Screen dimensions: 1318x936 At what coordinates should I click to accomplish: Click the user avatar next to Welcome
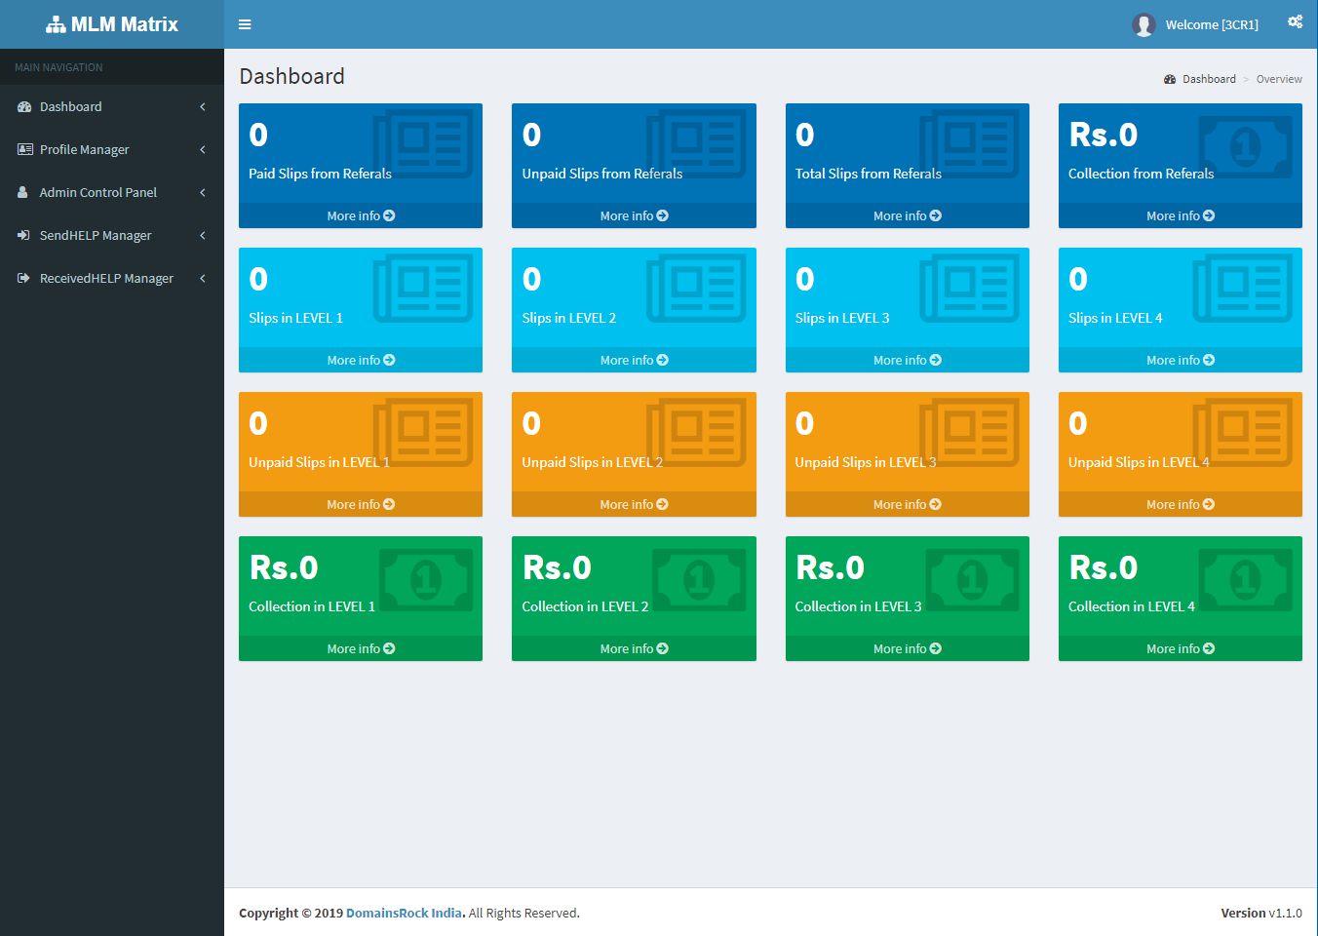pyautogui.click(x=1144, y=25)
